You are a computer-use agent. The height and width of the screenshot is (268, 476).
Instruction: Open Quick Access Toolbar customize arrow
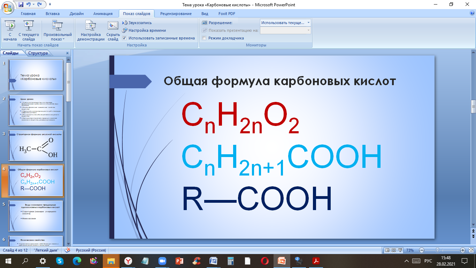click(x=50, y=5)
